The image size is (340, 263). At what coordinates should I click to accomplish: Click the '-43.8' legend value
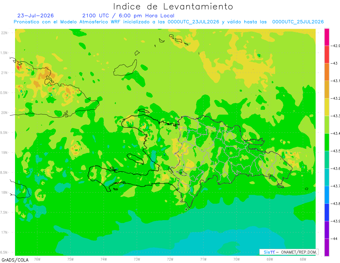pos(335,203)
